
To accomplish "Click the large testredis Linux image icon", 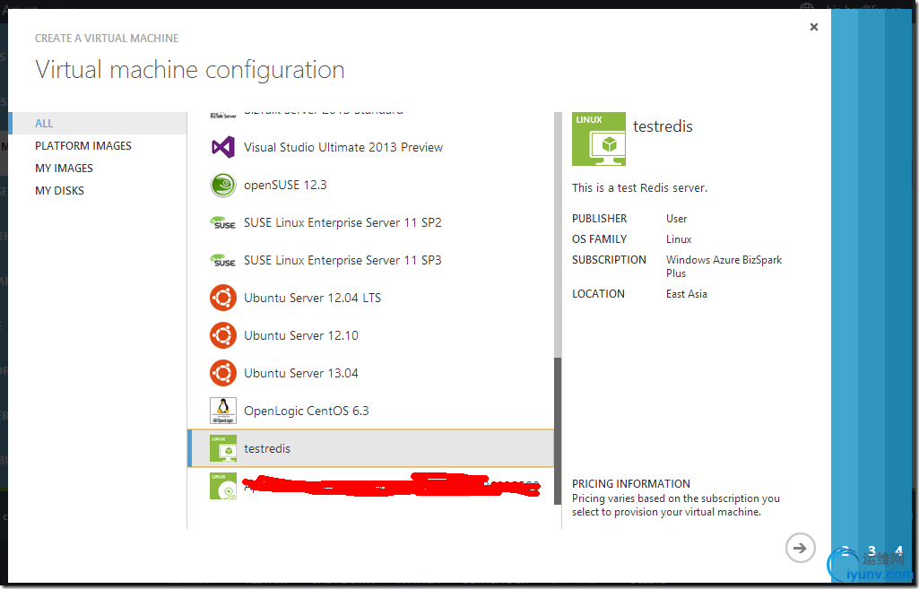I will coord(598,139).
